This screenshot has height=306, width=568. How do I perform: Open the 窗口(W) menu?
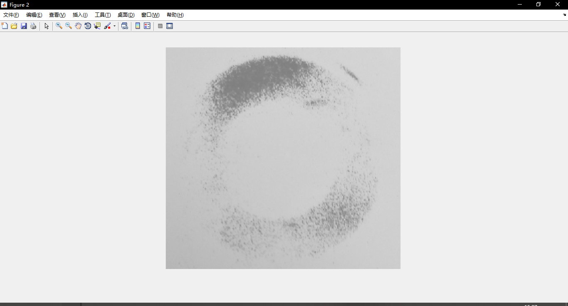coord(151,15)
